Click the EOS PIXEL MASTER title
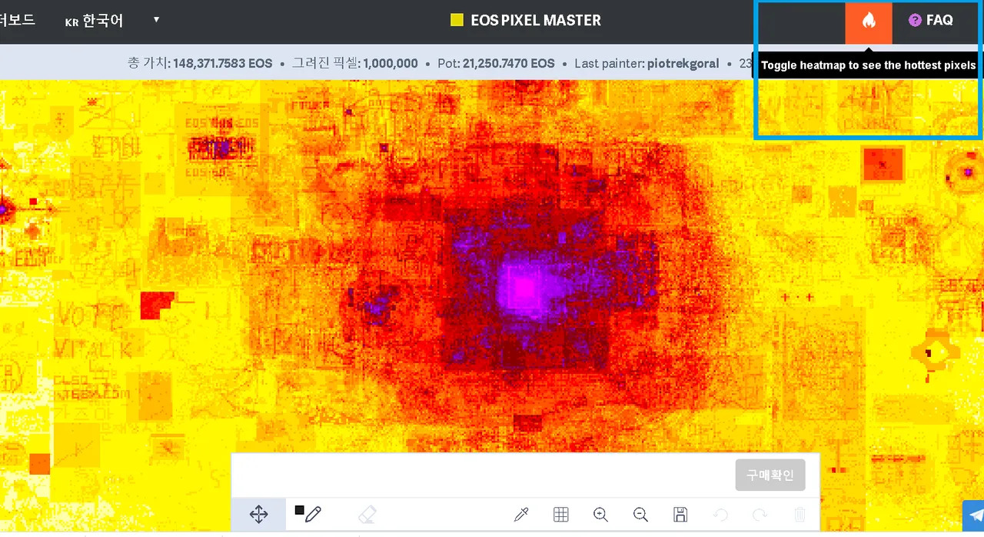This screenshot has height=537, width=984. point(536,20)
